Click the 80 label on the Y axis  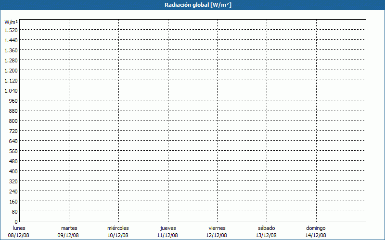click(14, 212)
